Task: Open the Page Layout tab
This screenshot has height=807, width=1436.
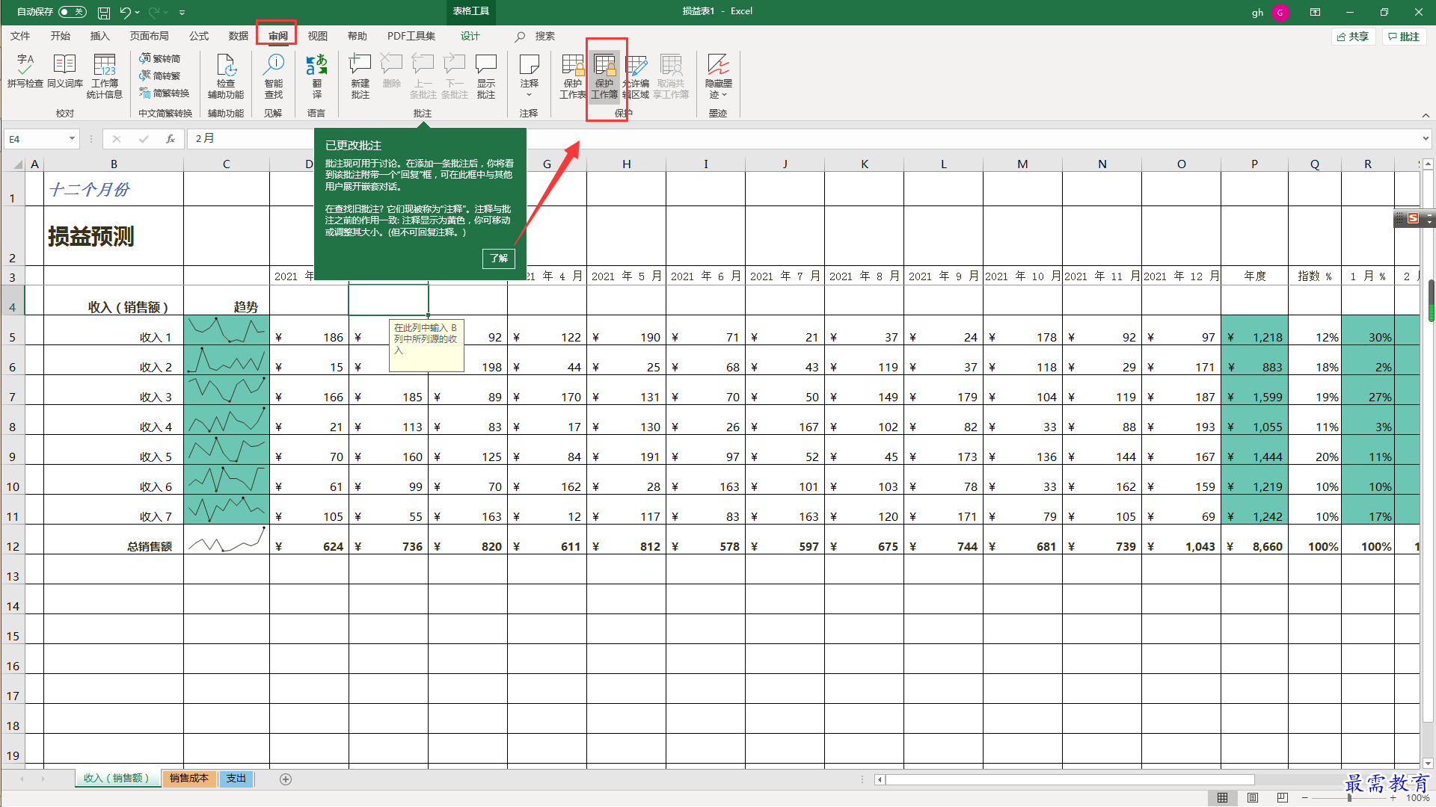Action: pos(149,36)
